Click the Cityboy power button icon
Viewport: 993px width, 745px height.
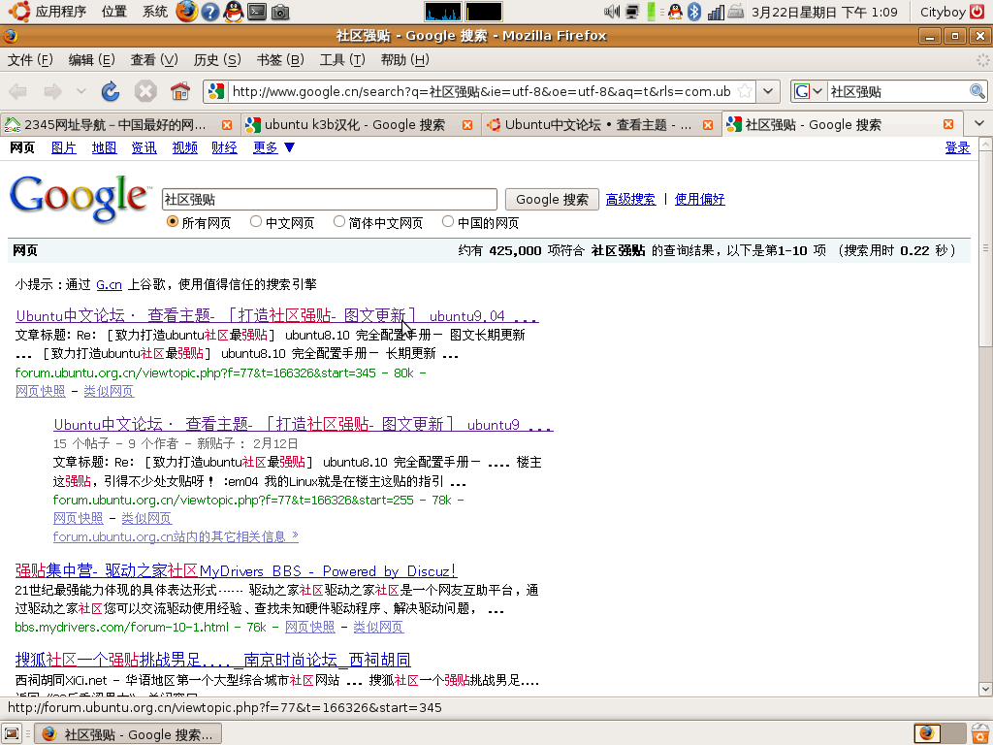[977, 12]
